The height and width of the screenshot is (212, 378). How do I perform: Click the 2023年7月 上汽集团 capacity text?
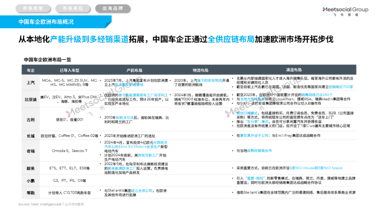coord(136,83)
